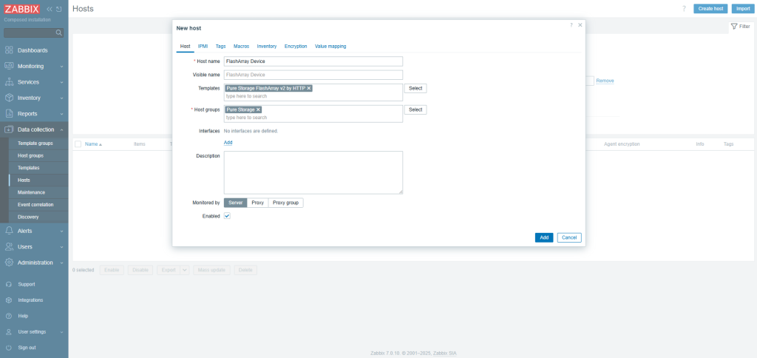This screenshot has height=358, width=757.
Task: Collapse the sidebar with double-arrow icon
Action: (x=50, y=9)
